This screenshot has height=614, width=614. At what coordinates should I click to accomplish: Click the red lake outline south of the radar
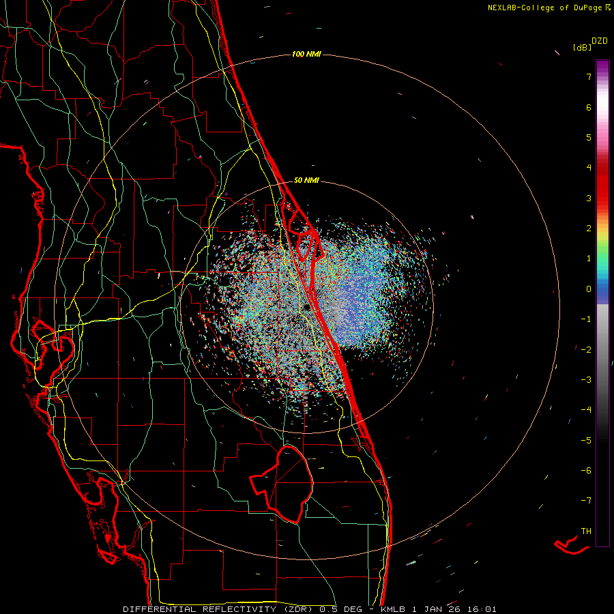(x=282, y=484)
